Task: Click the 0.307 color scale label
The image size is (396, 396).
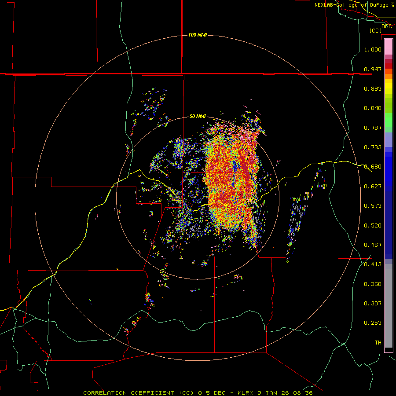Action: [373, 304]
